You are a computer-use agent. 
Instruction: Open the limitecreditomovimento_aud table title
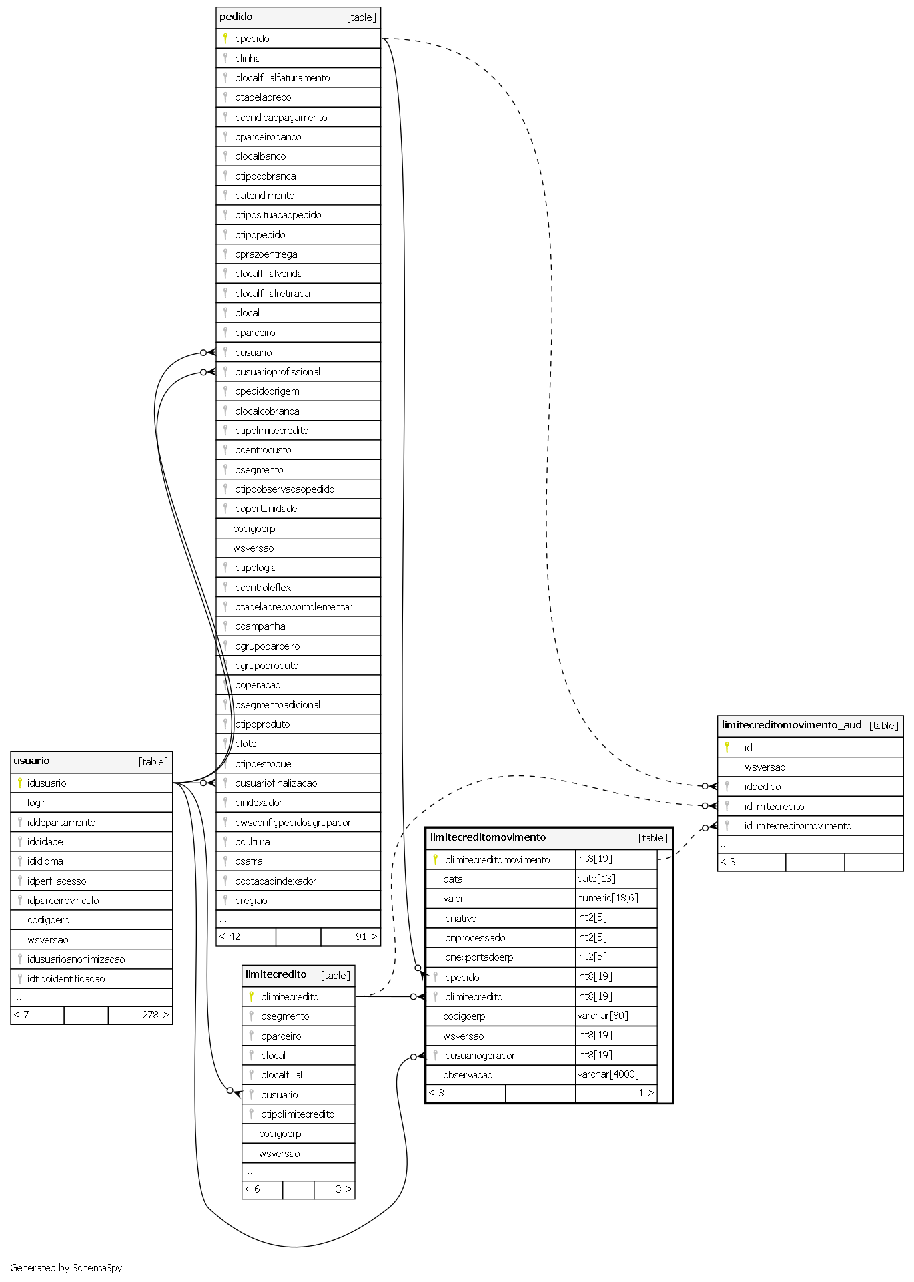tap(791, 725)
